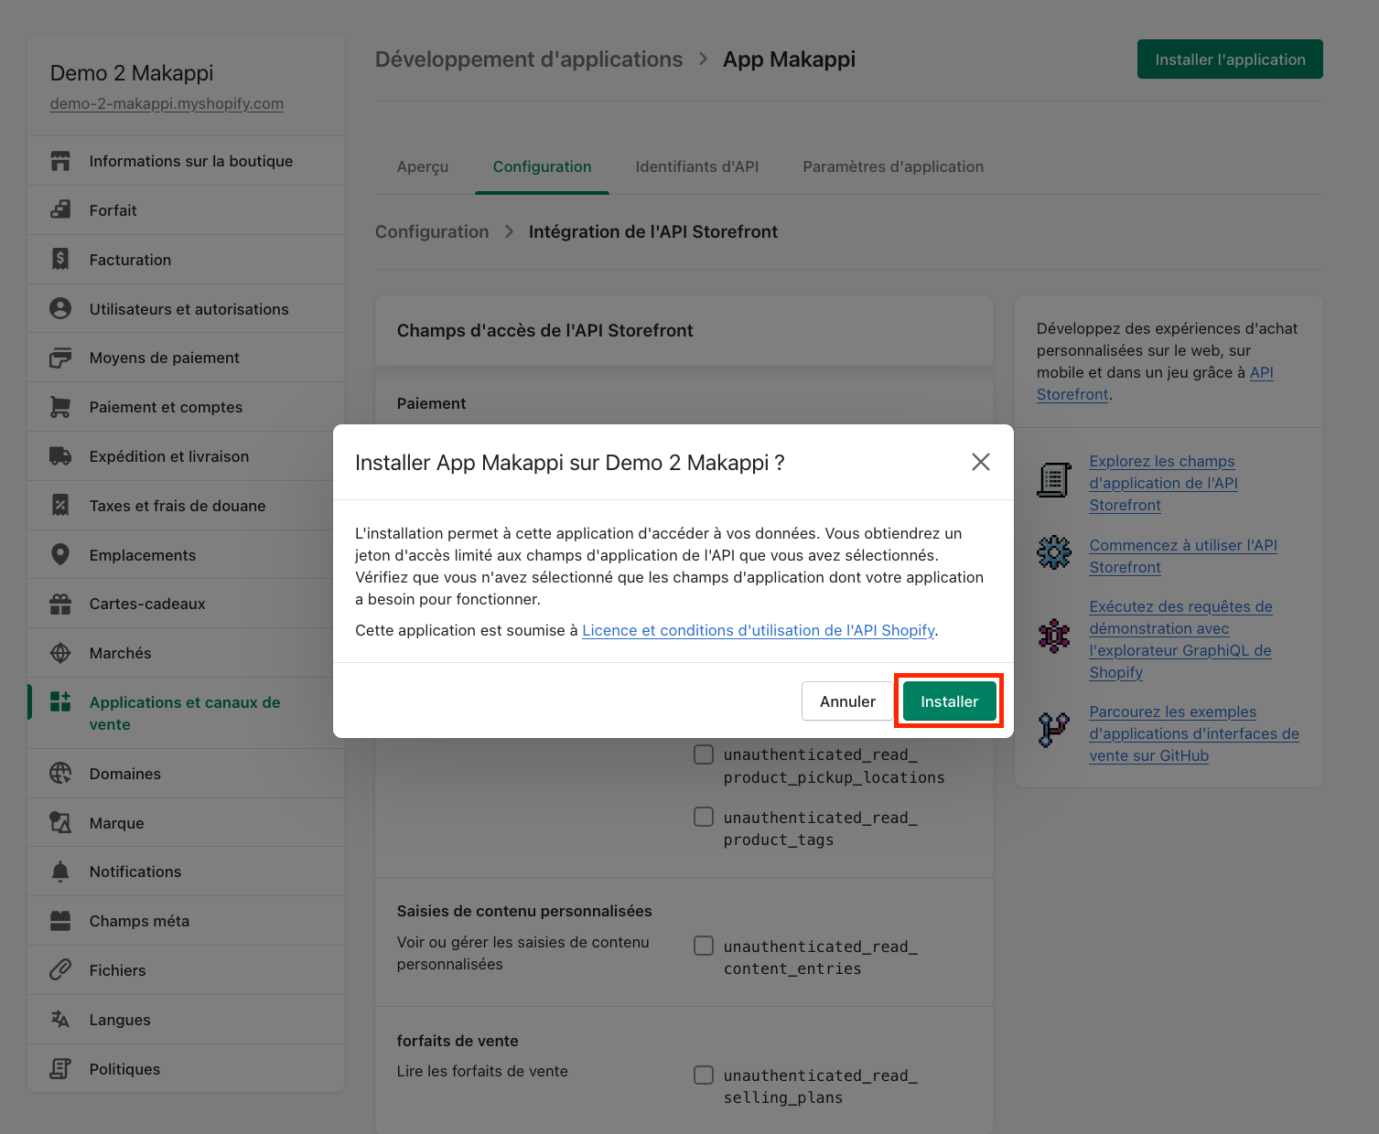1379x1134 pixels.
Task: Click Installer l'application top button
Action: (x=1230, y=59)
